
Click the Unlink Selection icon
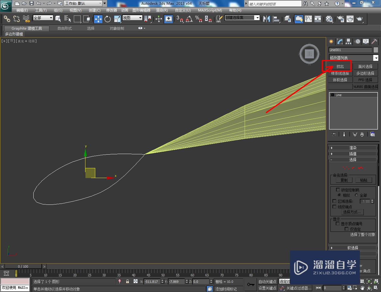(x=16, y=19)
